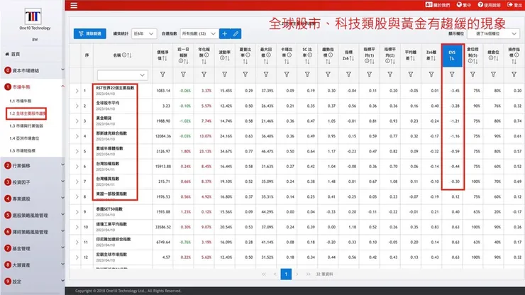Open the 績效統計 dropdown showing 近6年
Screen dimensions: 525x295
pyautogui.click(x=143, y=33)
